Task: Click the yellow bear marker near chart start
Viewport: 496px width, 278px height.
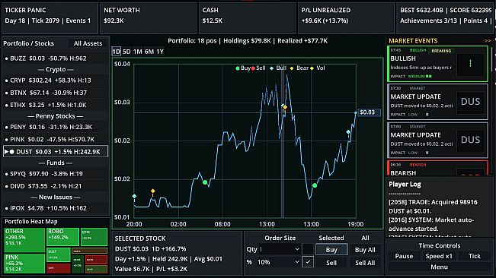Action: 153,191
